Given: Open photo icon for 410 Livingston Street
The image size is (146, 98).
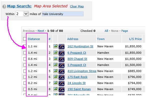Looking at the screenshot, I should click(x=56, y=71).
